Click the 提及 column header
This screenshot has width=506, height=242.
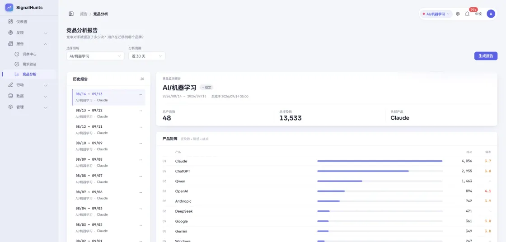point(469,152)
